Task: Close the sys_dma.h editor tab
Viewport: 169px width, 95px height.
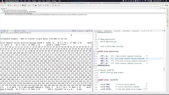Action: [x=149, y=31]
